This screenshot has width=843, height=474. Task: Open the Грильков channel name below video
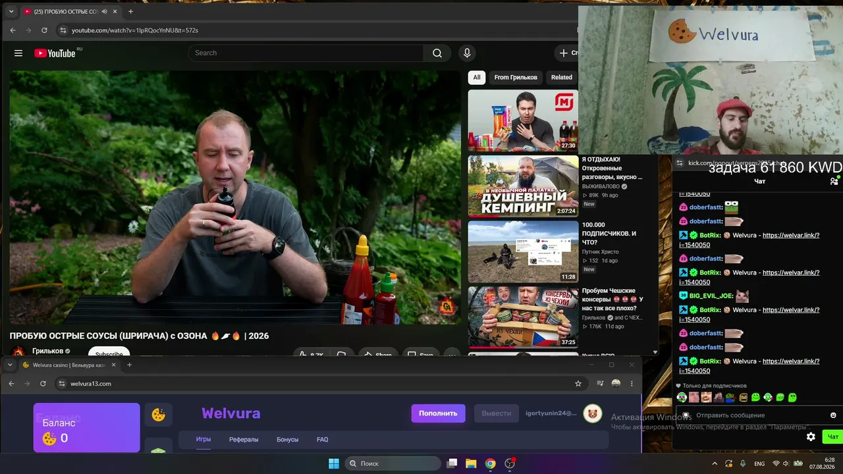point(48,352)
